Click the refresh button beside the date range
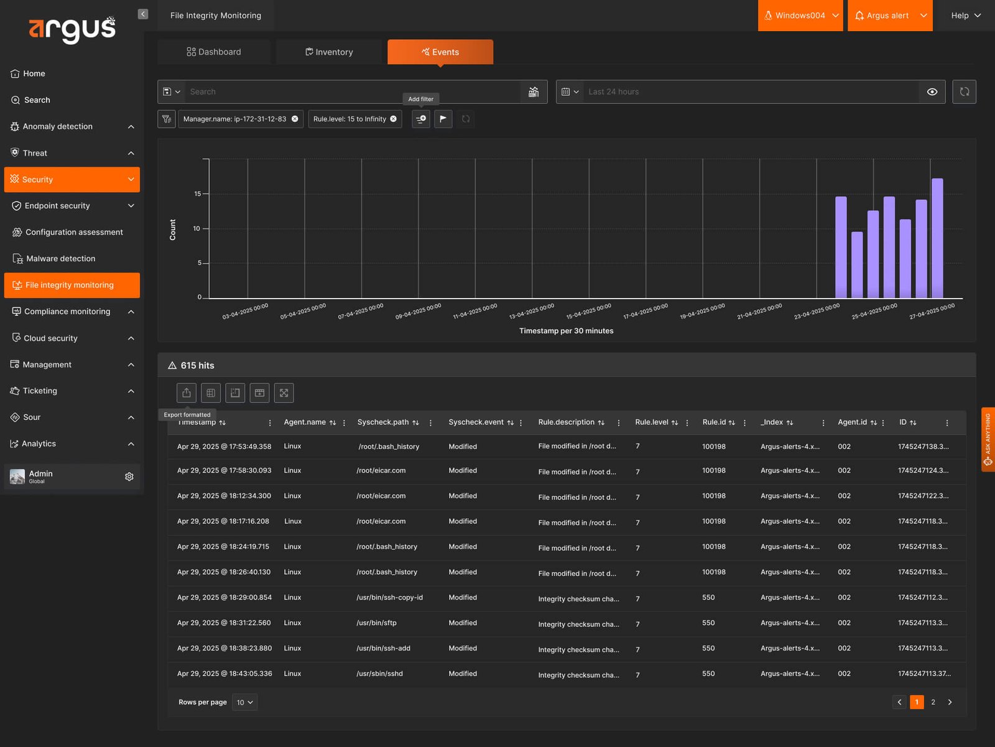This screenshot has width=995, height=747. tap(964, 92)
